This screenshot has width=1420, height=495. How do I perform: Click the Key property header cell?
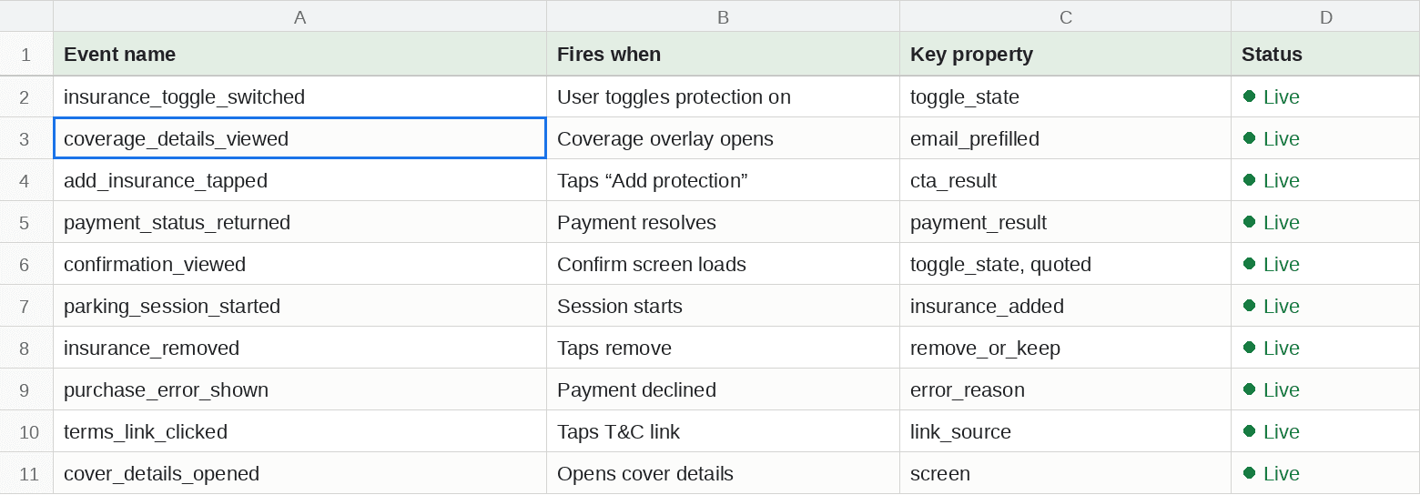tap(1065, 55)
